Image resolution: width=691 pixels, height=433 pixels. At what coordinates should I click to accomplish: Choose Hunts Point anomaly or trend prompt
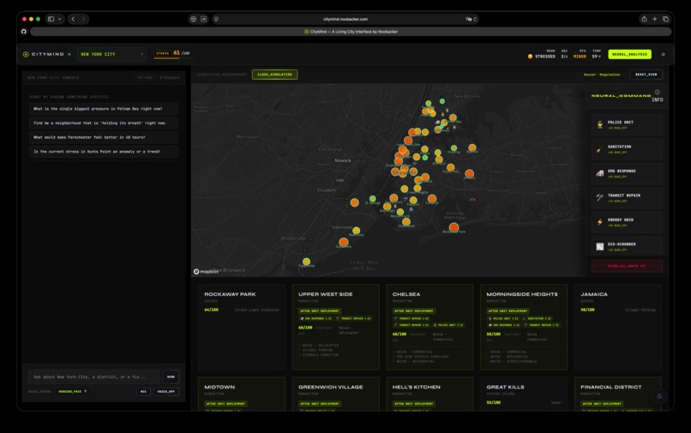pyautogui.click(x=104, y=151)
